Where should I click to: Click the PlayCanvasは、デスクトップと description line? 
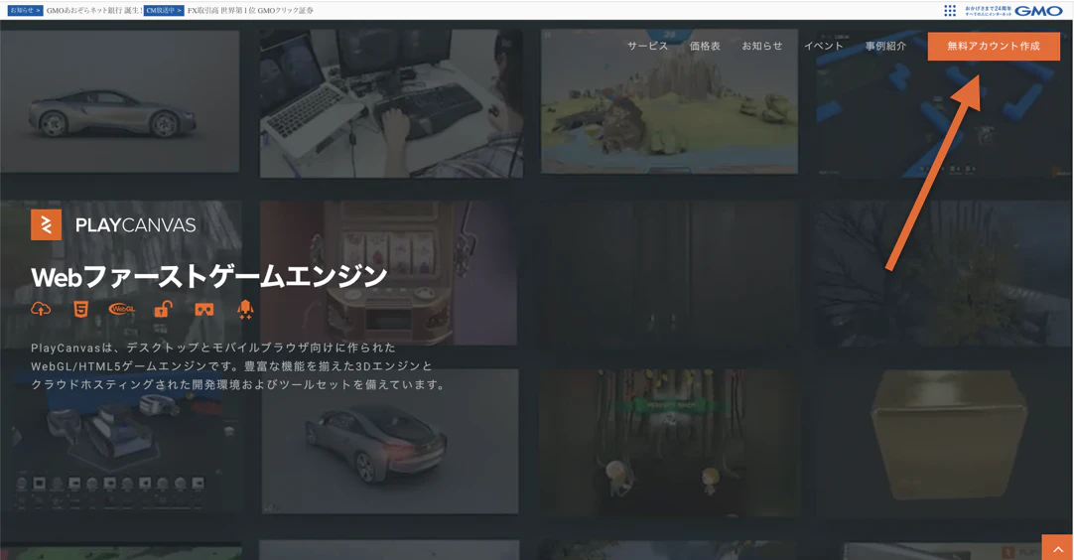click(x=213, y=348)
